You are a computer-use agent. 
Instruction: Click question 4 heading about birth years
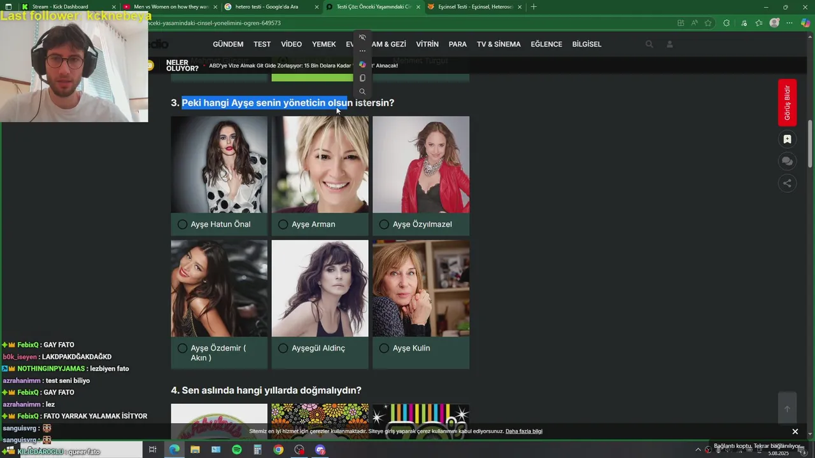click(266, 391)
